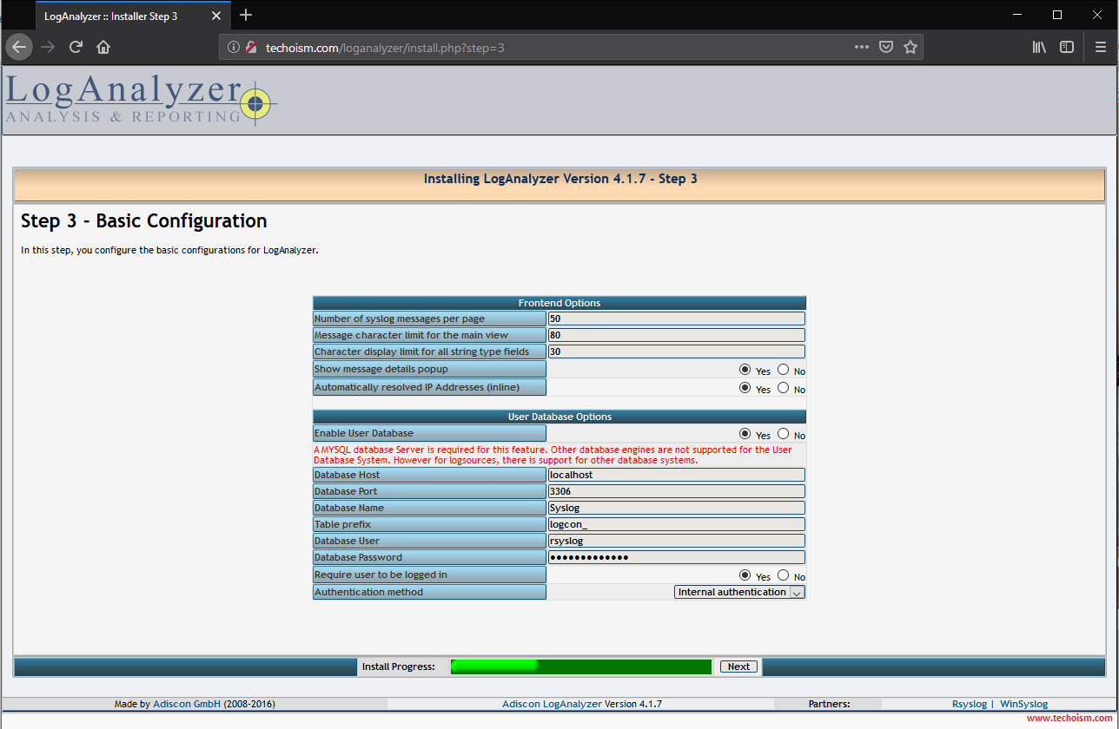Save page to Pocket icon
Screen dimensions: 1119x729
tap(886, 47)
